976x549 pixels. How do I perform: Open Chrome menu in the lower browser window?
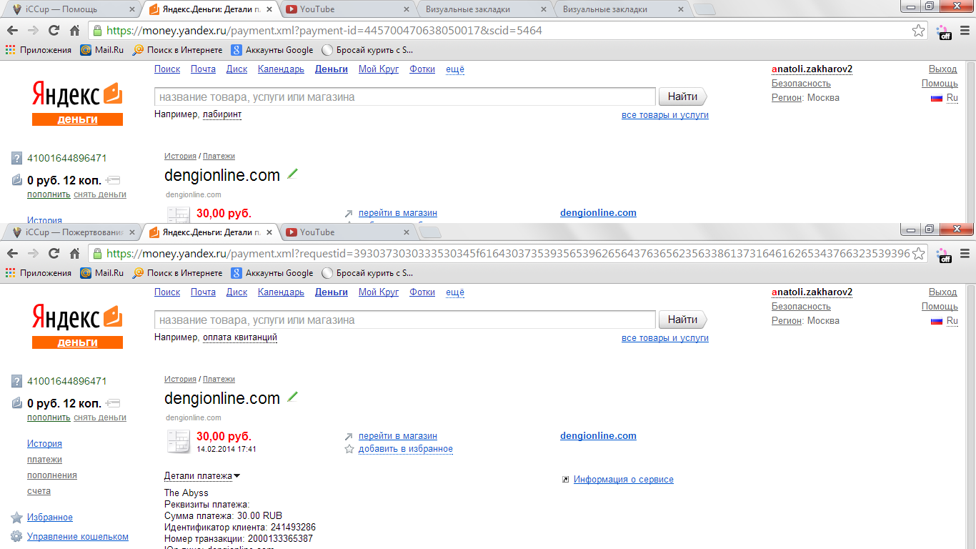tap(964, 253)
